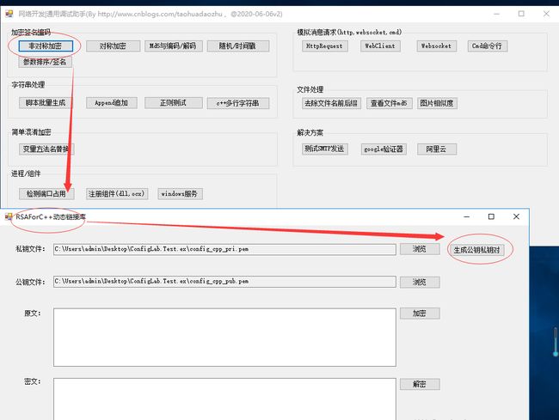Click inside the 原文 plaintext text area

tap(224, 337)
